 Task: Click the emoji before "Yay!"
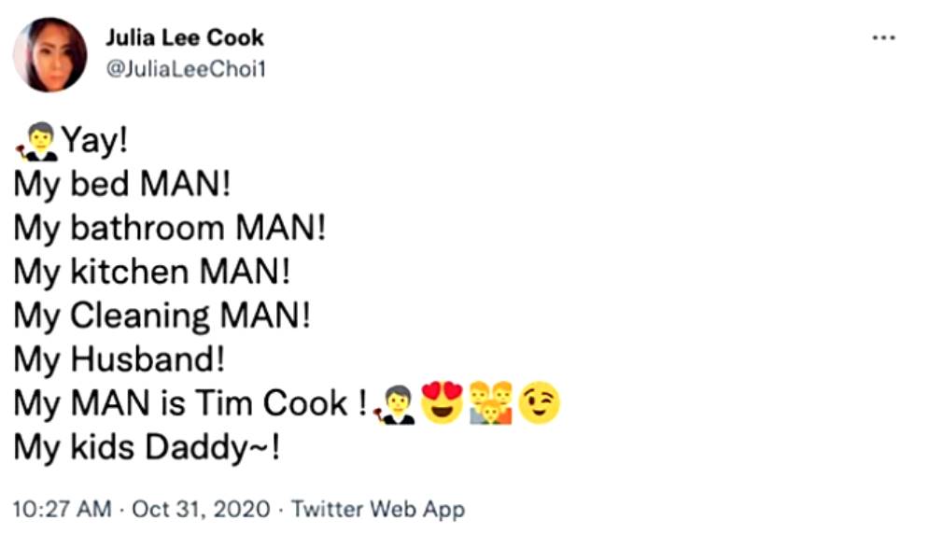[35, 141]
